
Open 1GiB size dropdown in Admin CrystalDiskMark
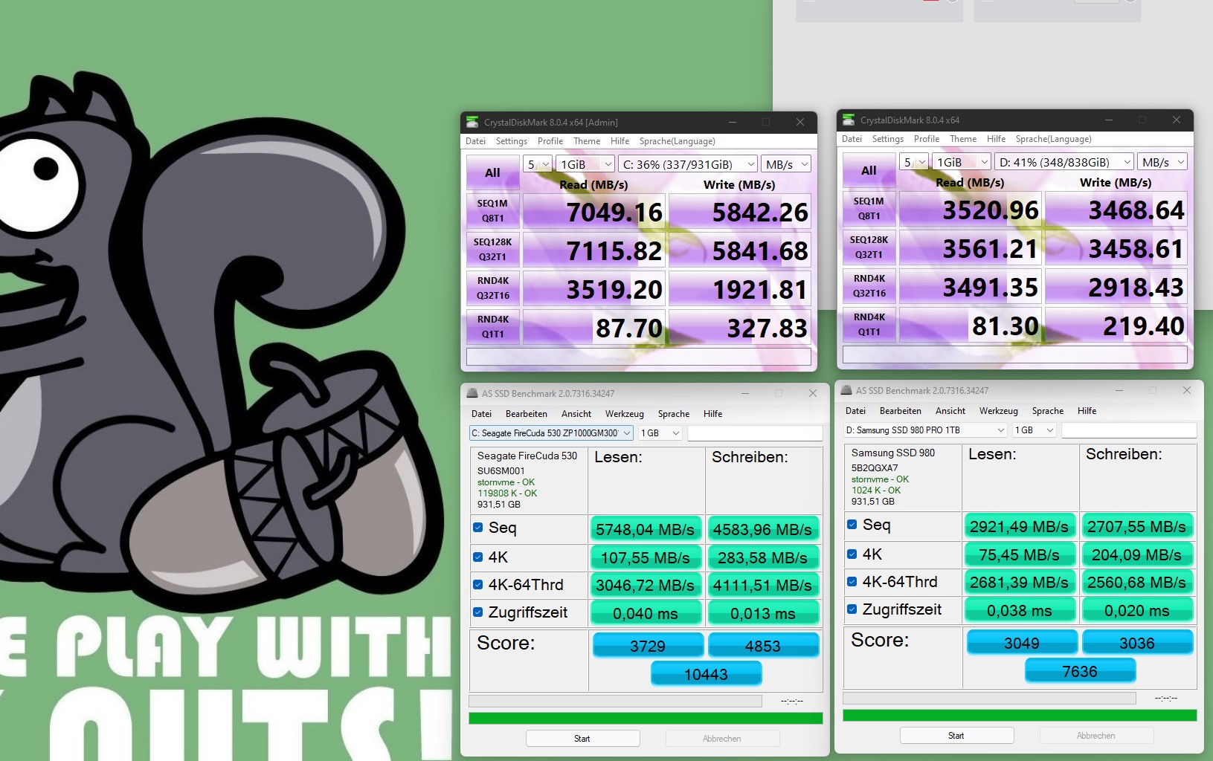[x=585, y=164]
